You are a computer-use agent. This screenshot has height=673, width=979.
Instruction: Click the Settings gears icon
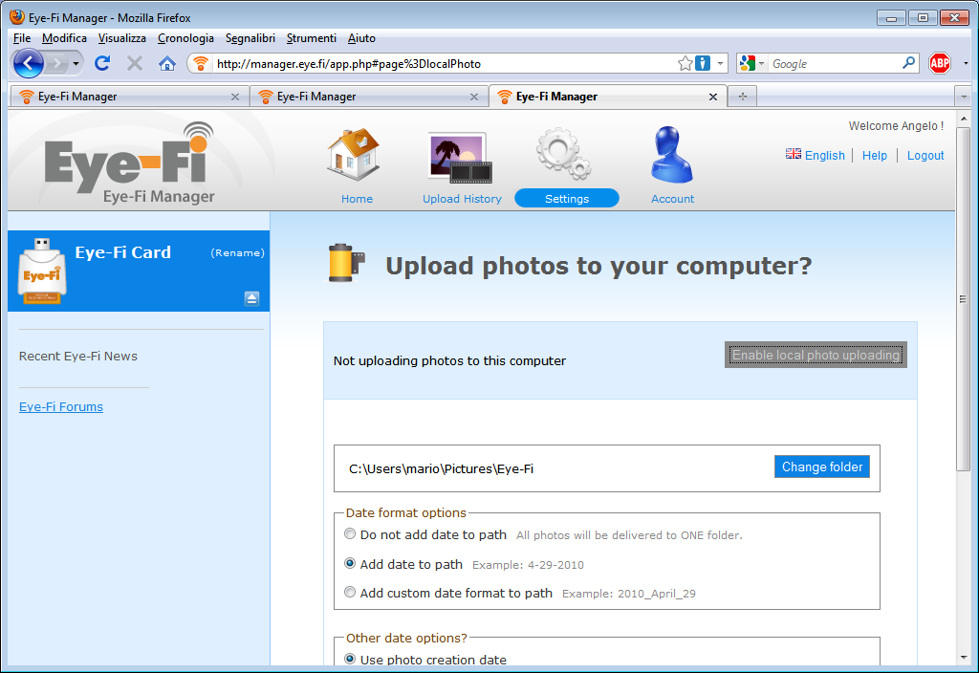(x=564, y=154)
